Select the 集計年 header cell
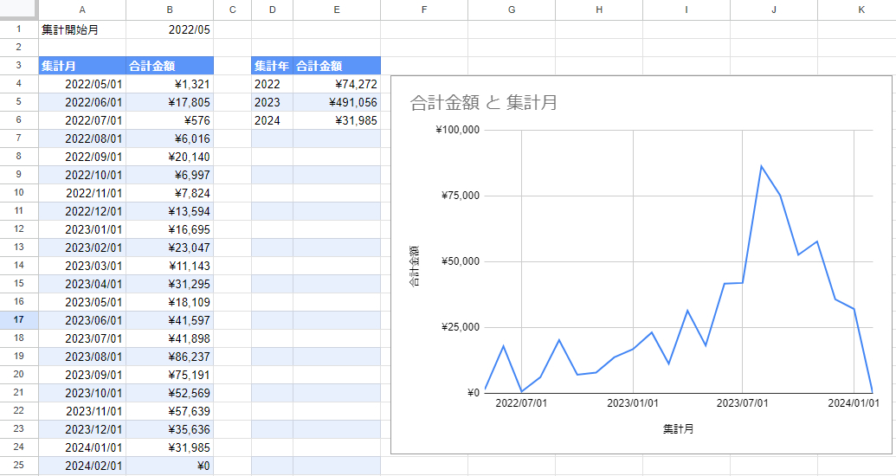The width and height of the screenshot is (896, 476). (272, 66)
